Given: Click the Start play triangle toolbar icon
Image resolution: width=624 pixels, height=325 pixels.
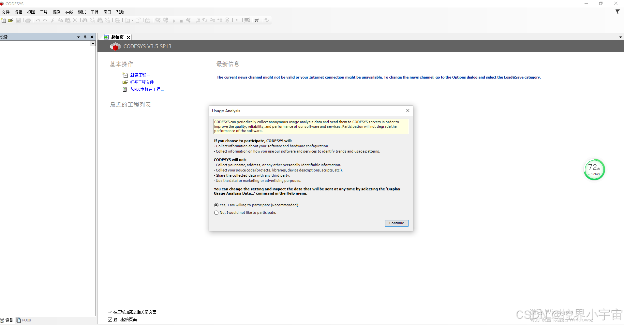Looking at the screenshot, I should coord(174,21).
